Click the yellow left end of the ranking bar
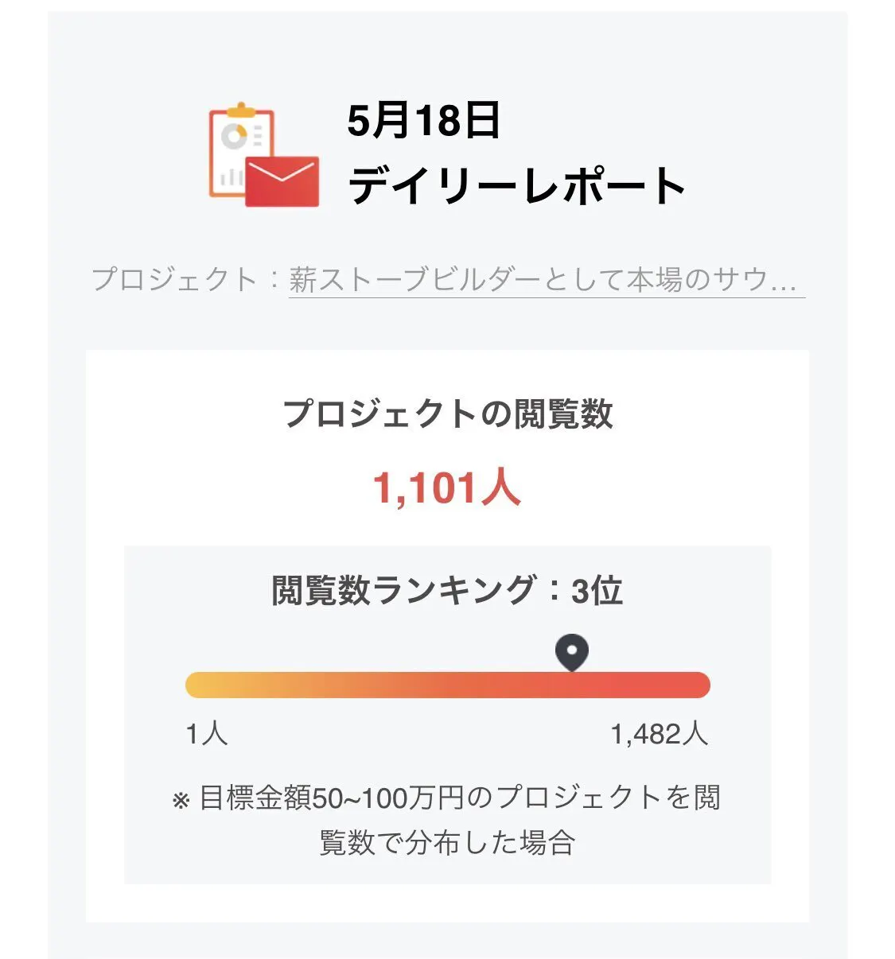The height and width of the screenshot is (959, 895). pos(199,685)
